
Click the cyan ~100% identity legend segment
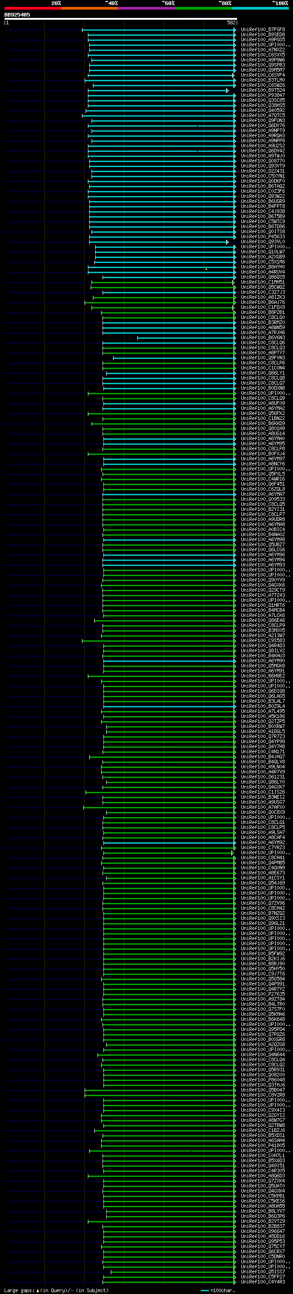coord(260,8)
